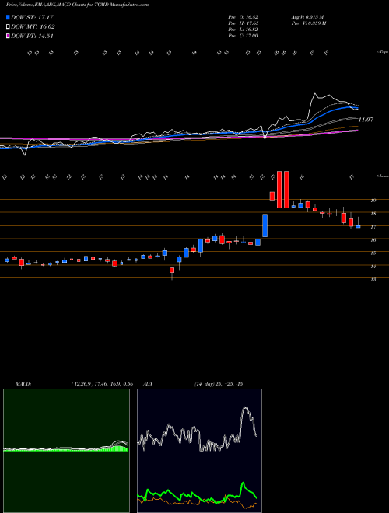Click the price axis label 19
Image resolution: width=389 pixels, height=513 pixels.
pyautogui.click(x=373, y=201)
